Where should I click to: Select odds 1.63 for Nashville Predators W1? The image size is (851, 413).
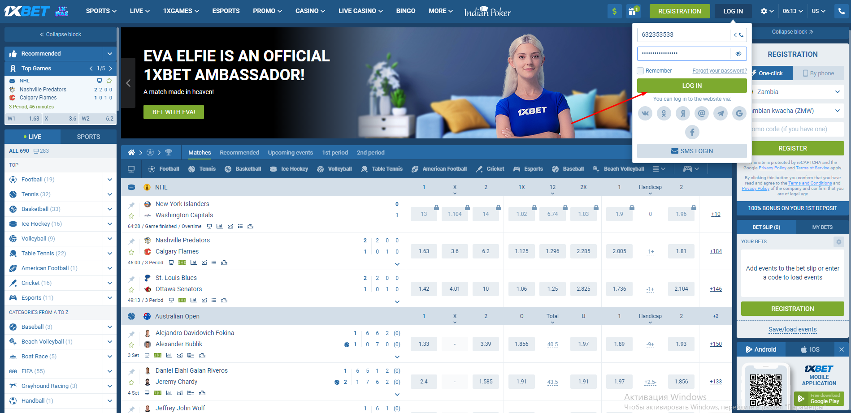tap(424, 251)
